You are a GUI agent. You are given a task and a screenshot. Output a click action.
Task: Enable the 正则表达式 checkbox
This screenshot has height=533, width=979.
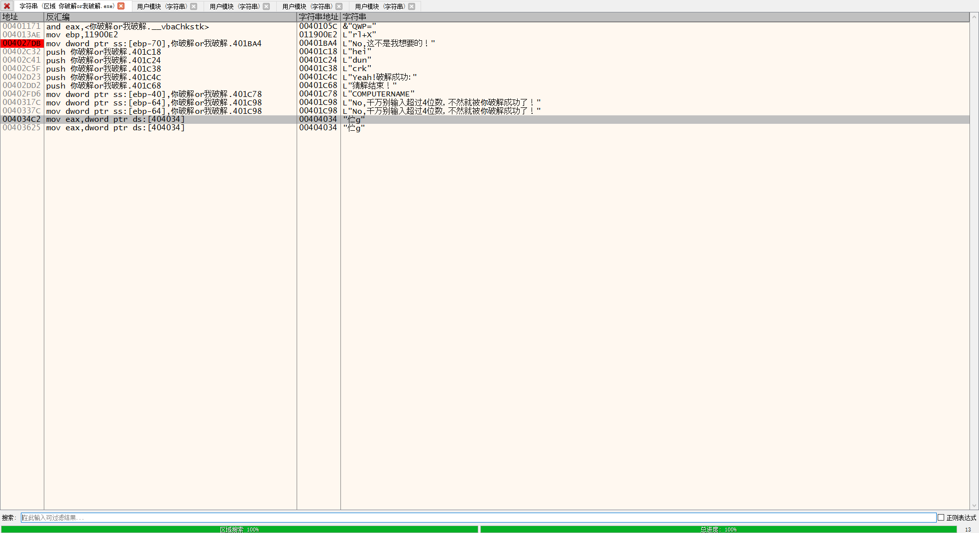click(941, 518)
